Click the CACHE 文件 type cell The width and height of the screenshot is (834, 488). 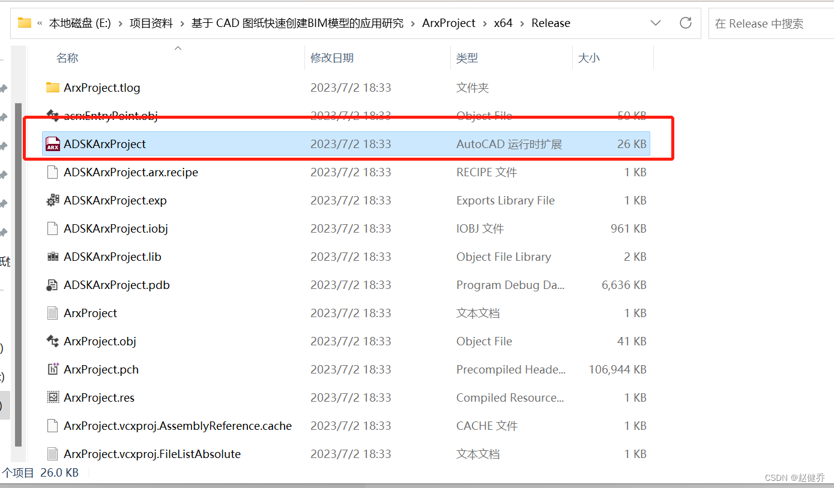point(487,426)
